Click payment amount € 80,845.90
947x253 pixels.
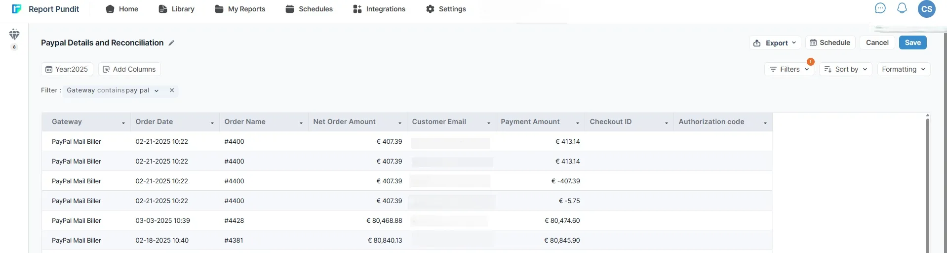(562, 240)
